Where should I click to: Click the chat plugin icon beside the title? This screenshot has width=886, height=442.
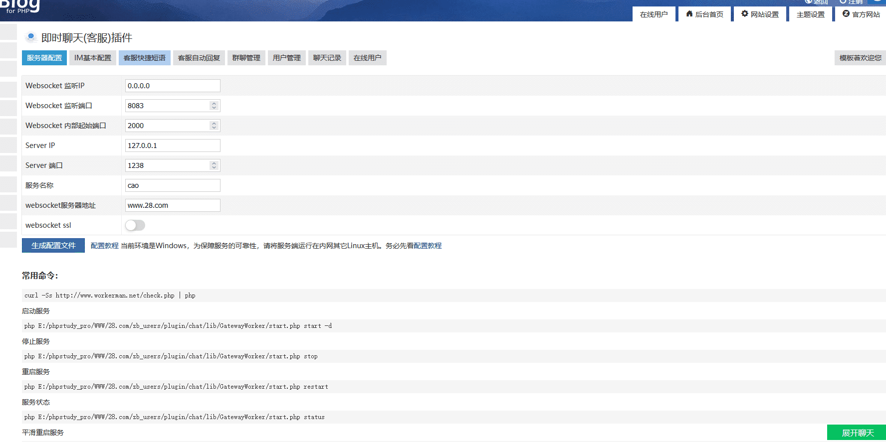[x=31, y=37]
